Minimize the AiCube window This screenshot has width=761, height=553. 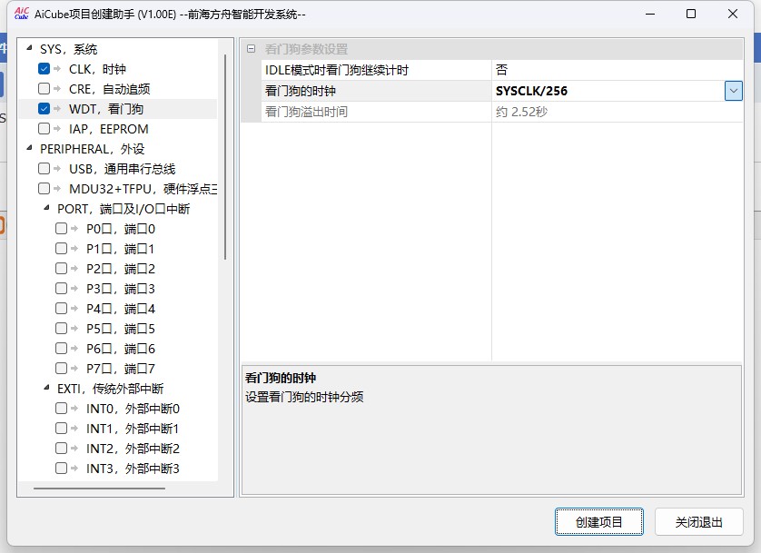click(650, 14)
